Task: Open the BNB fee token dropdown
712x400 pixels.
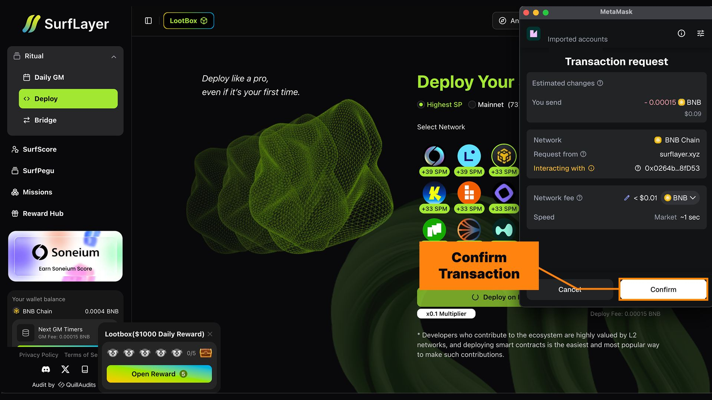Action: [x=680, y=198]
